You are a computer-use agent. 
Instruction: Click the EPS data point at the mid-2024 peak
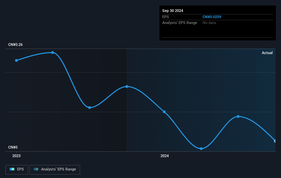(238, 116)
